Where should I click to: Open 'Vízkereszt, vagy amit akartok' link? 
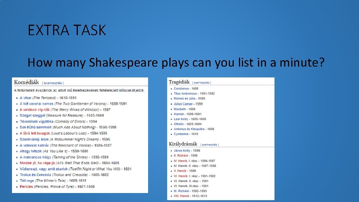pyautogui.click(x=44, y=169)
